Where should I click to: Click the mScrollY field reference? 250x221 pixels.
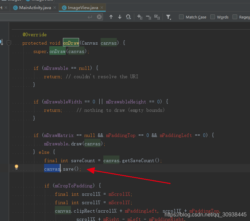pos(119,203)
